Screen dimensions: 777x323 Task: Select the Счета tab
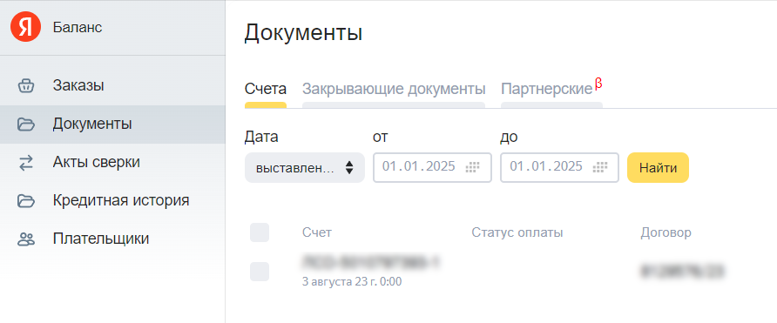point(266,90)
